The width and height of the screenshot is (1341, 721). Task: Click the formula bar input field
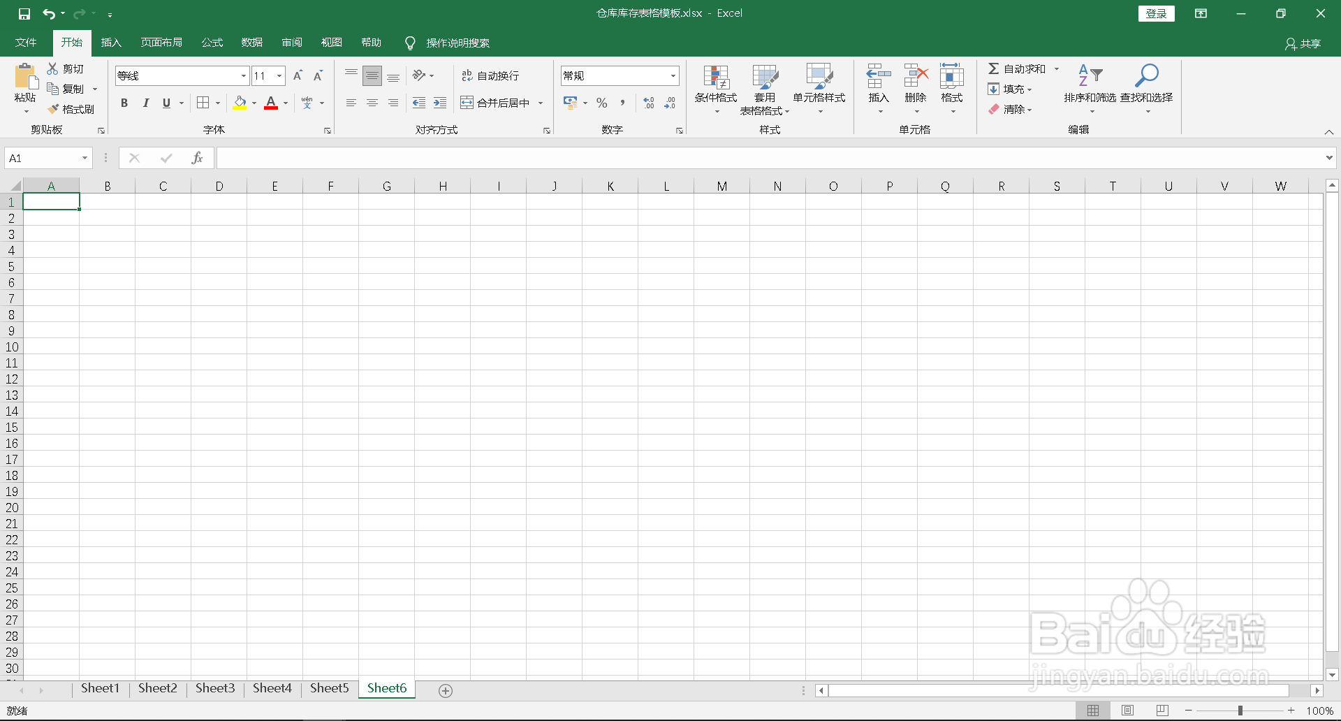coord(770,158)
